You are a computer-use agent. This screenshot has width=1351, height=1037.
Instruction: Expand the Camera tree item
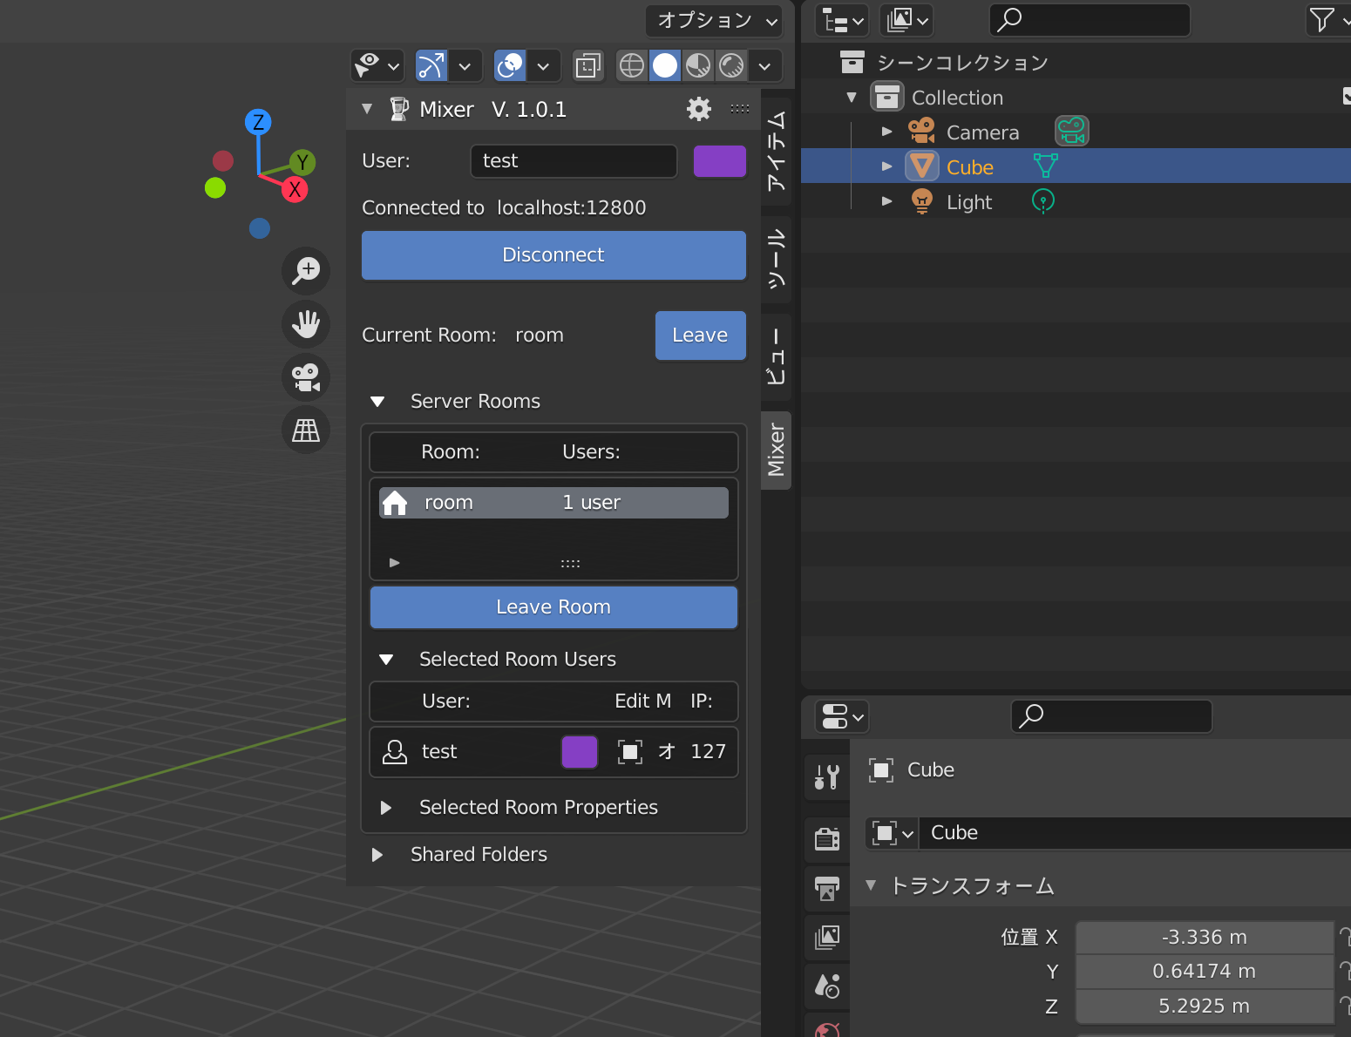pos(887,132)
